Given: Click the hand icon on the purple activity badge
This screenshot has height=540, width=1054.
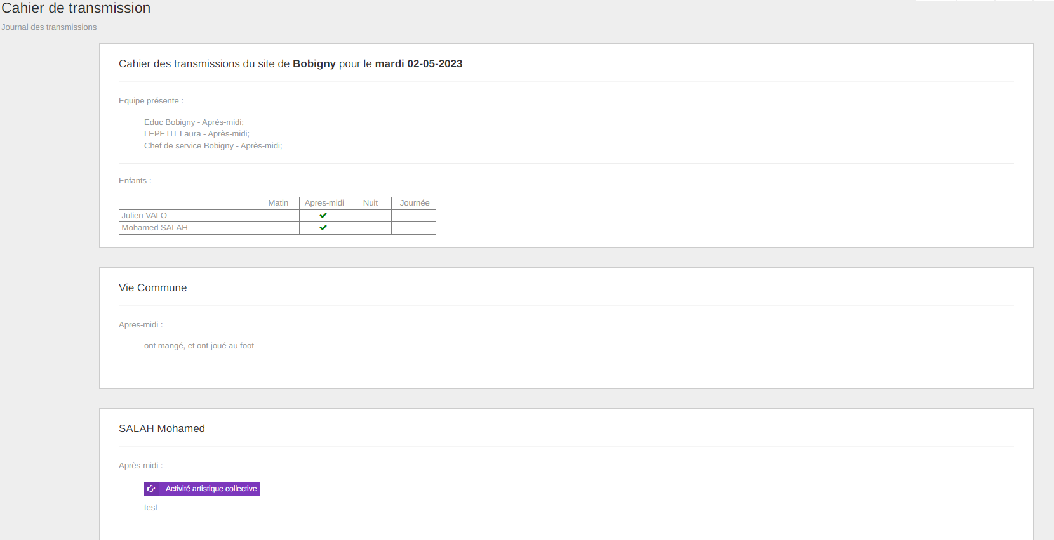Looking at the screenshot, I should point(151,489).
